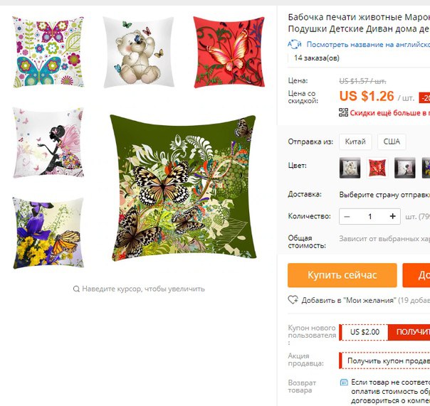Click Получить купон продавца link
The height and width of the screenshot is (406, 430).
[388, 360]
